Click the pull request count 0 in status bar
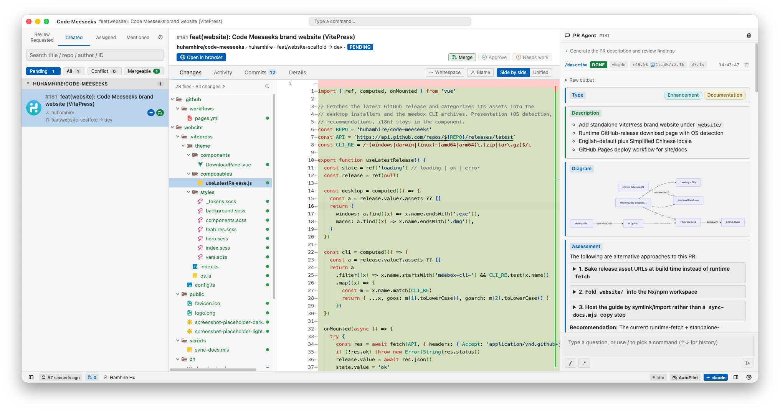780x411 pixels. point(92,377)
